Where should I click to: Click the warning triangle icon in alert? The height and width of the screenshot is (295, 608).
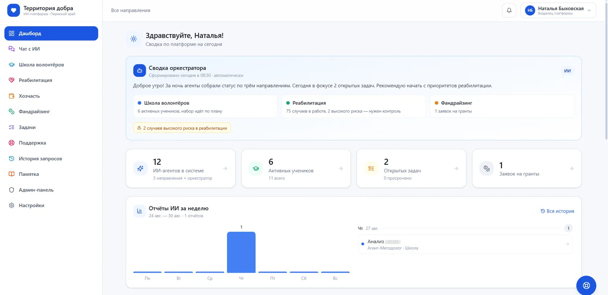139,128
